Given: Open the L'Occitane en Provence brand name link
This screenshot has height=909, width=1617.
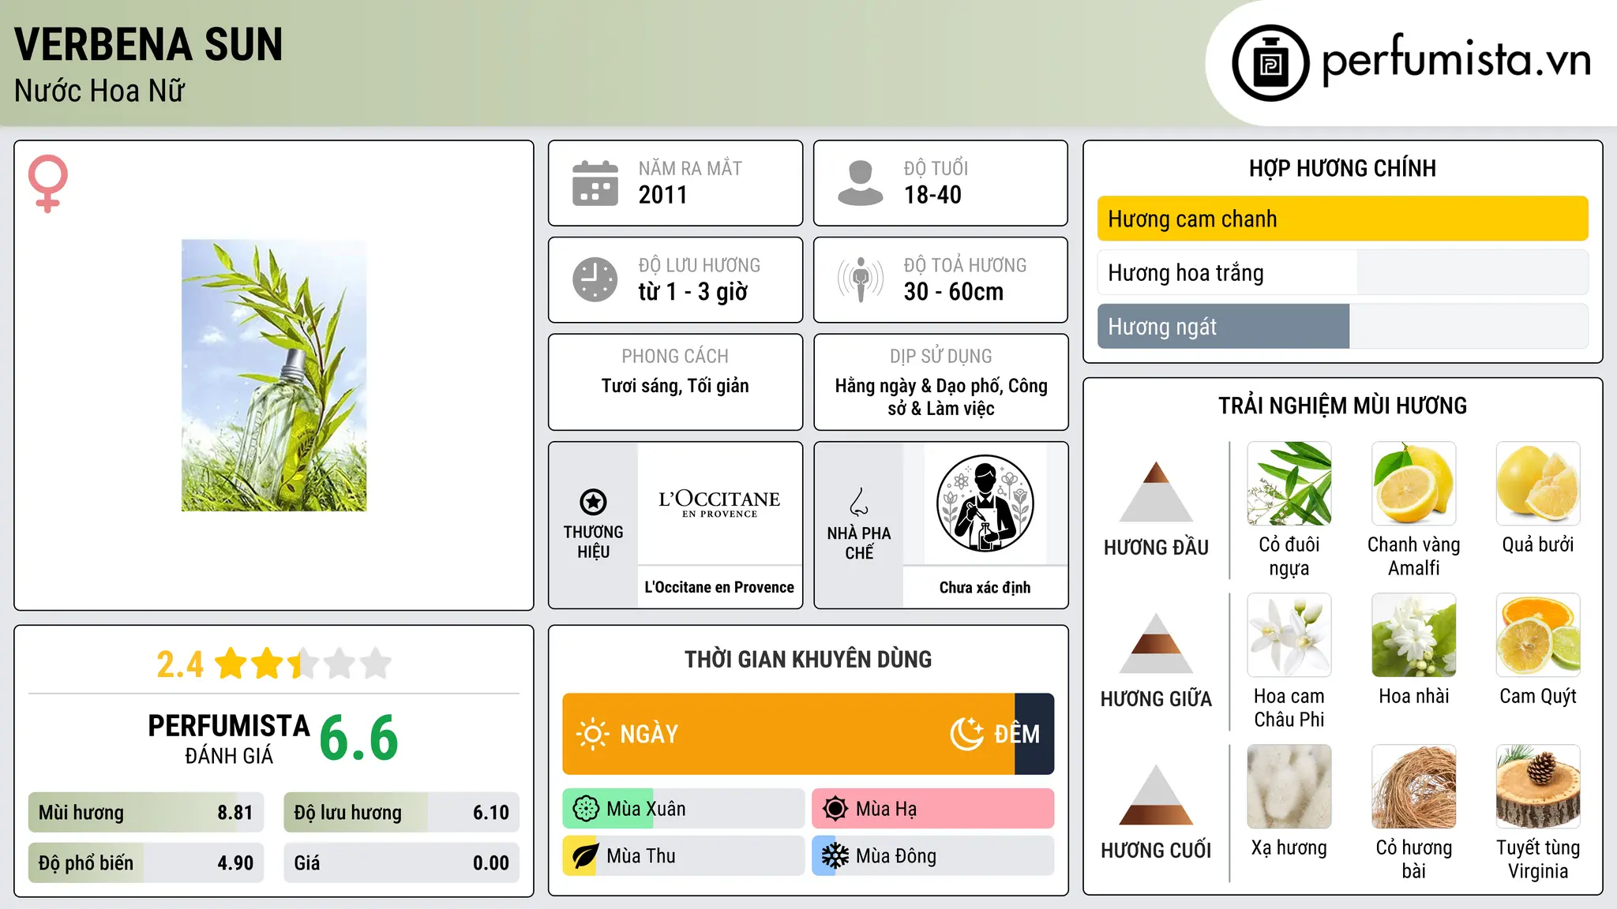Looking at the screenshot, I should 719,587.
